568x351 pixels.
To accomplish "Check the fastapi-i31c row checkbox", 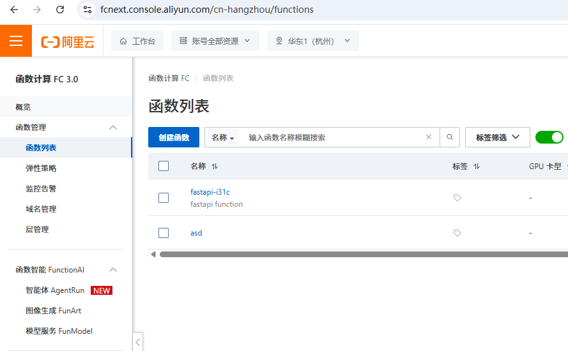I will [x=164, y=198].
